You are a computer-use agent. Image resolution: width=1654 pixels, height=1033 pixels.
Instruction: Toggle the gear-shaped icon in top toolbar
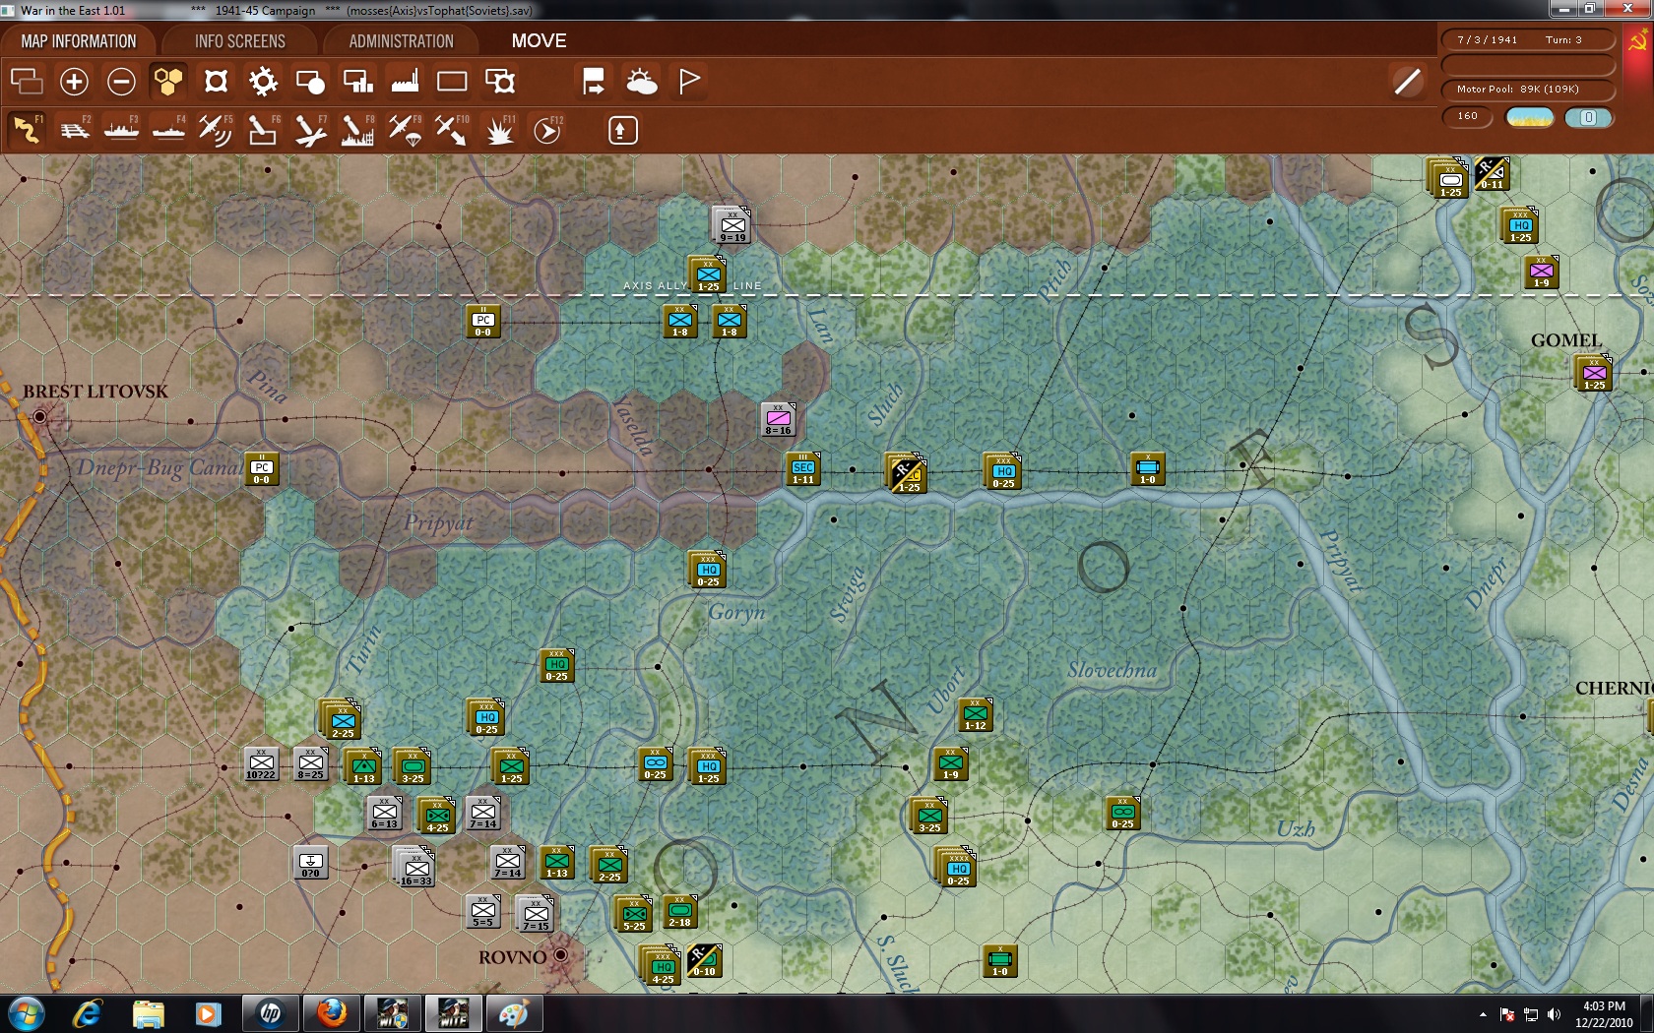point(263,82)
